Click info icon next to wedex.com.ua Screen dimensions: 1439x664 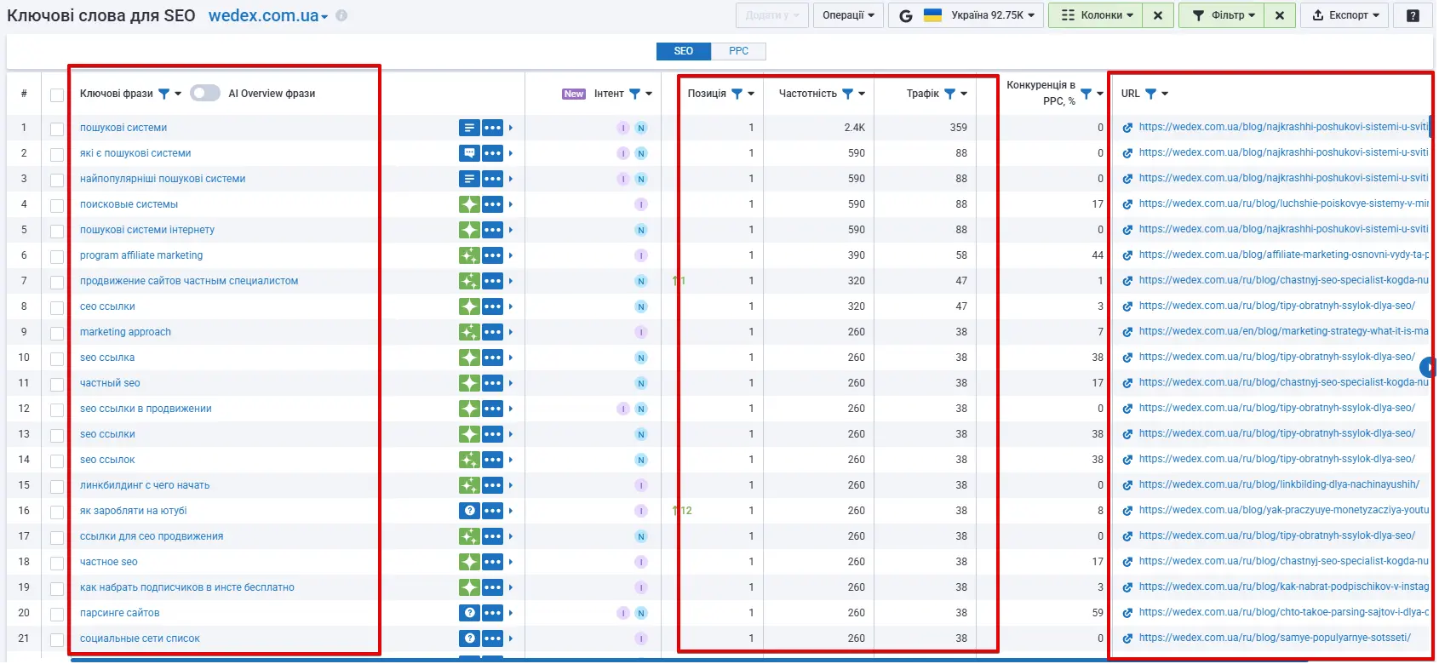tap(341, 15)
